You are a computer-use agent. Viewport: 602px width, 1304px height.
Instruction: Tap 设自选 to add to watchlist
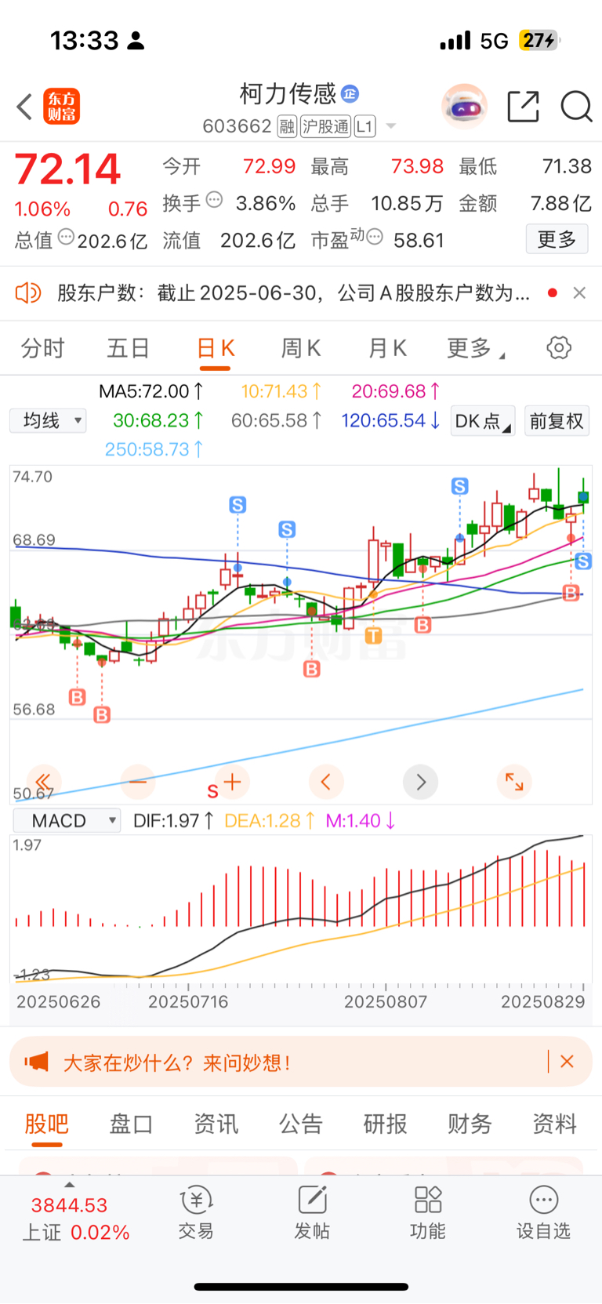click(x=543, y=1212)
